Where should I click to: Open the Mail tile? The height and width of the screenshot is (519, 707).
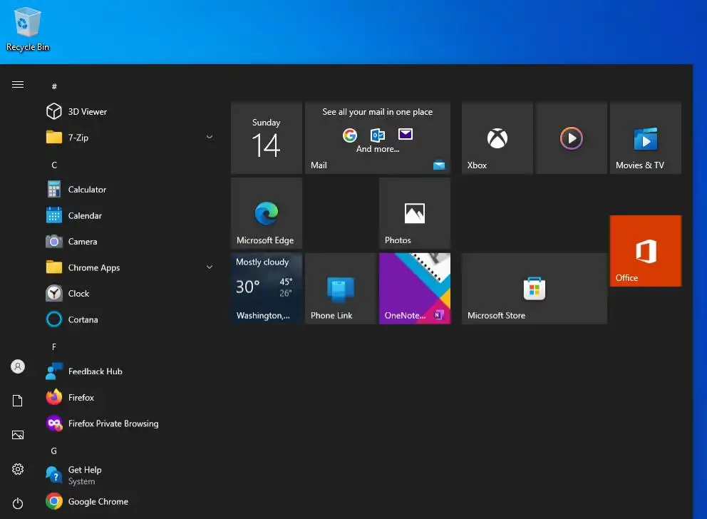point(378,138)
